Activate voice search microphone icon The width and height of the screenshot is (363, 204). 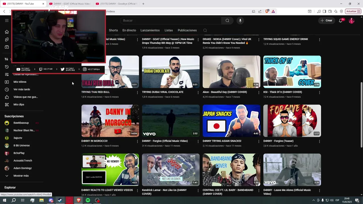point(240,20)
